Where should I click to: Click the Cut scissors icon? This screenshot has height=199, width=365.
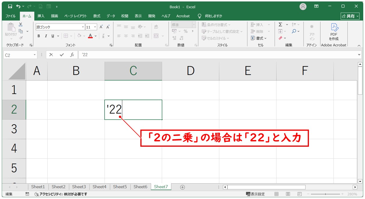pos(21,25)
